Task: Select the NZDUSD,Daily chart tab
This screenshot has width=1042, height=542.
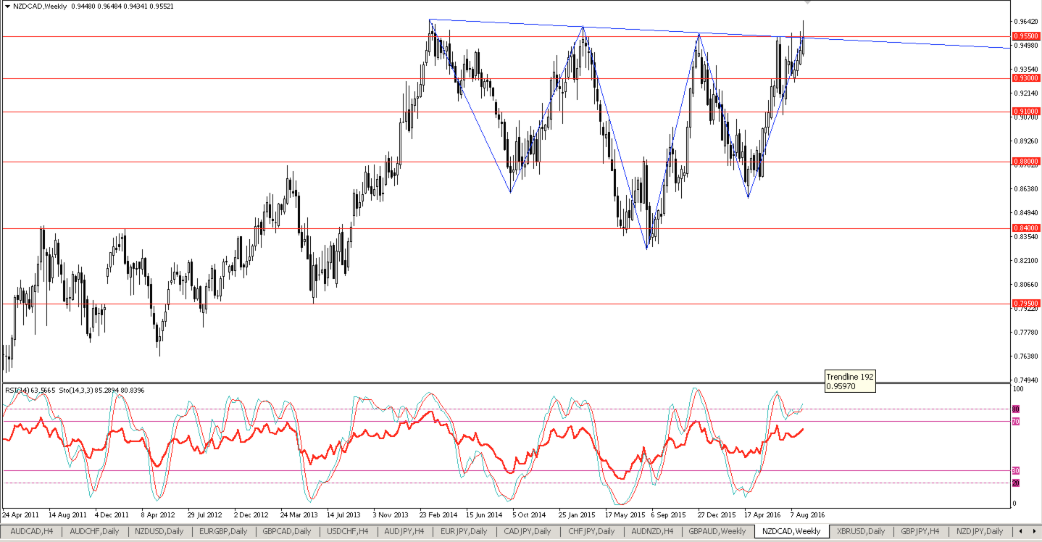Action: (x=159, y=531)
